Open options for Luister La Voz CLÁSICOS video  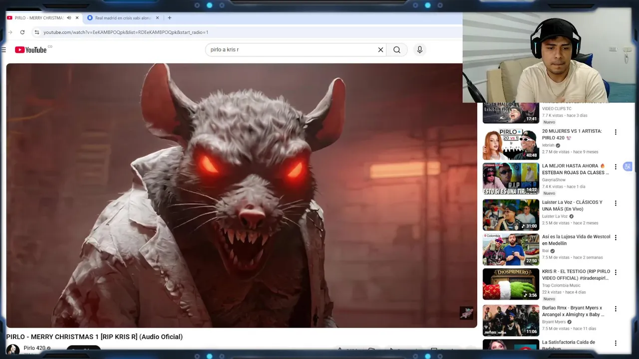point(616,203)
